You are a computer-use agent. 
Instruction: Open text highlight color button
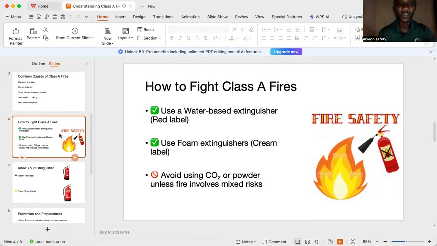pyautogui.click(x=246, y=38)
